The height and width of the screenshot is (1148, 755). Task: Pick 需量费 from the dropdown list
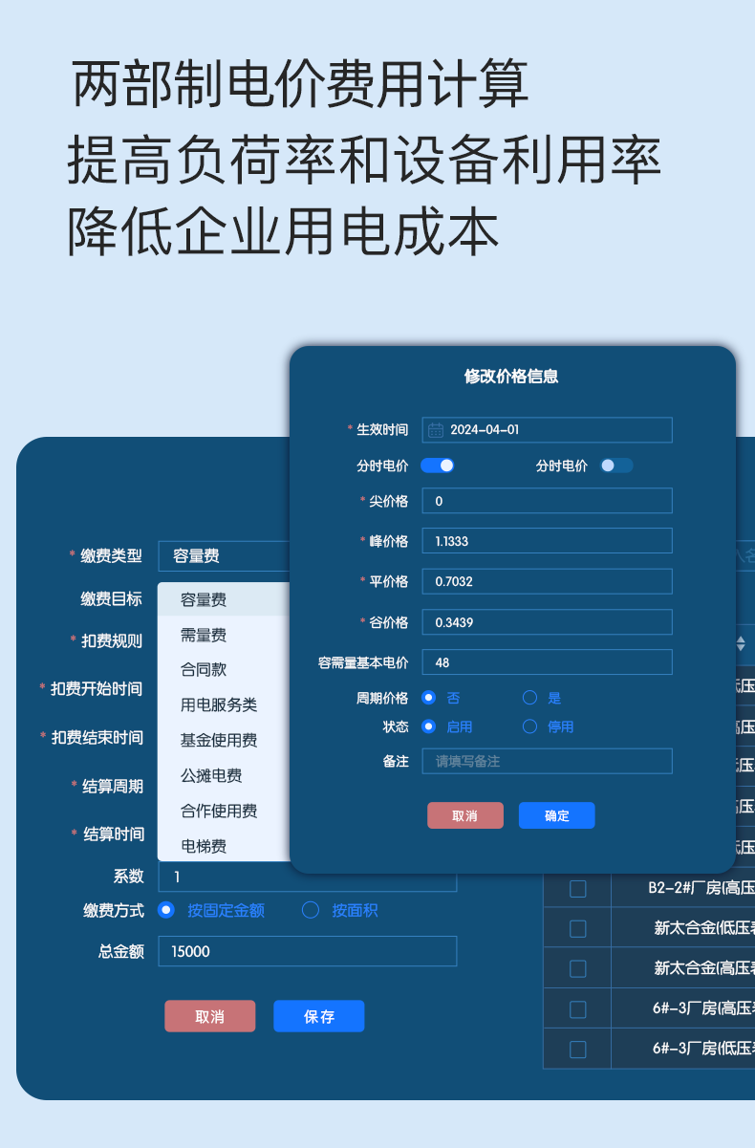coord(204,636)
